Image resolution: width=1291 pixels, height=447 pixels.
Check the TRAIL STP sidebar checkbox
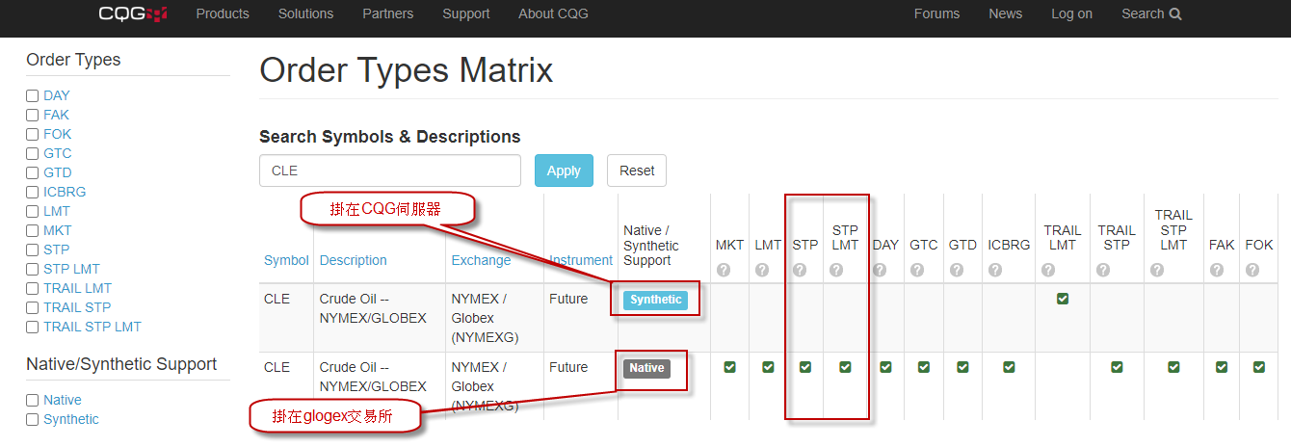click(x=32, y=308)
